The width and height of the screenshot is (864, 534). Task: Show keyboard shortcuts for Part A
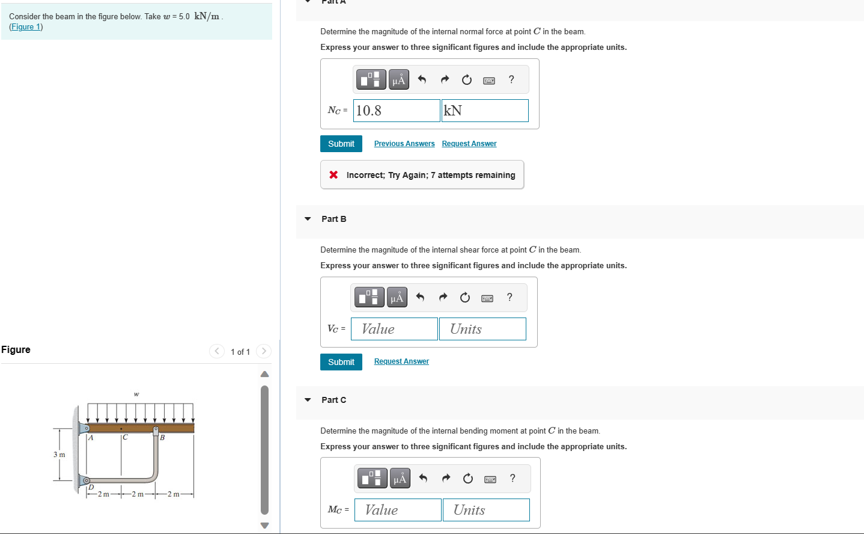click(x=489, y=80)
